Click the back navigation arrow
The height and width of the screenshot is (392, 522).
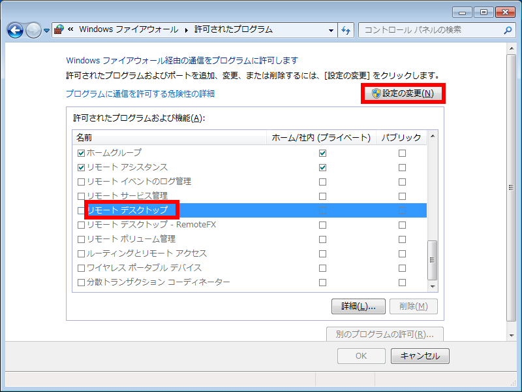pos(14,29)
